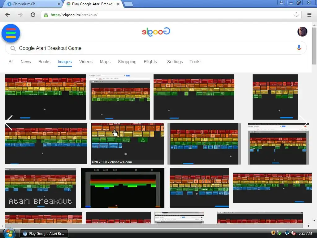This screenshot has height=238, width=317.
Task: Click the people icon in title bar
Action: pyautogui.click(x=281, y=3)
